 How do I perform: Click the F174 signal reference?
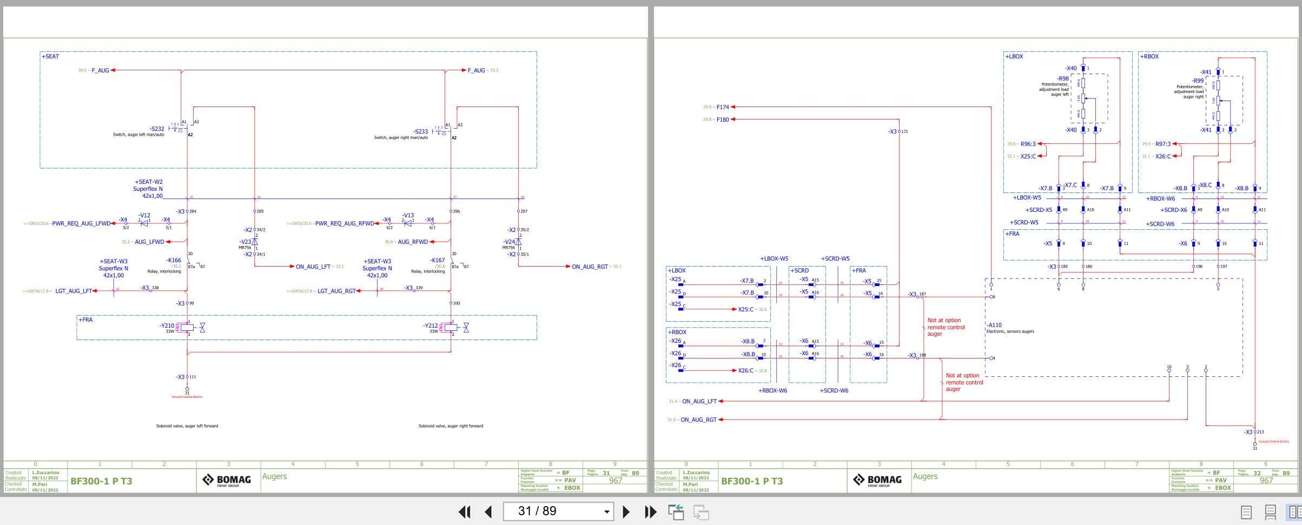point(723,107)
